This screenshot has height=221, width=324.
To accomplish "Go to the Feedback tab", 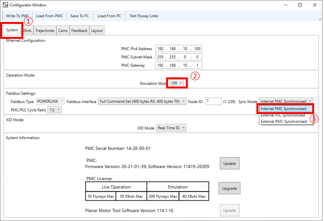I will (79, 31).
